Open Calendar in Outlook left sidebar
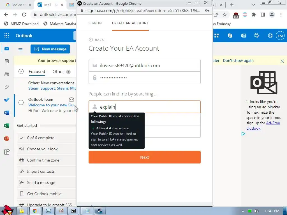 point(7,61)
